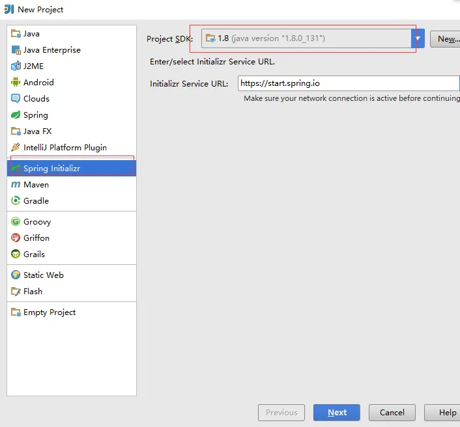Click the Cancel button

(392, 412)
